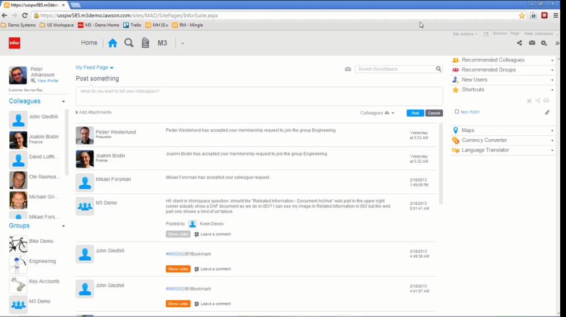The height and width of the screenshot is (317, 566).
Task: Select the Home text in navigation bar
Action: coord(89,43)
